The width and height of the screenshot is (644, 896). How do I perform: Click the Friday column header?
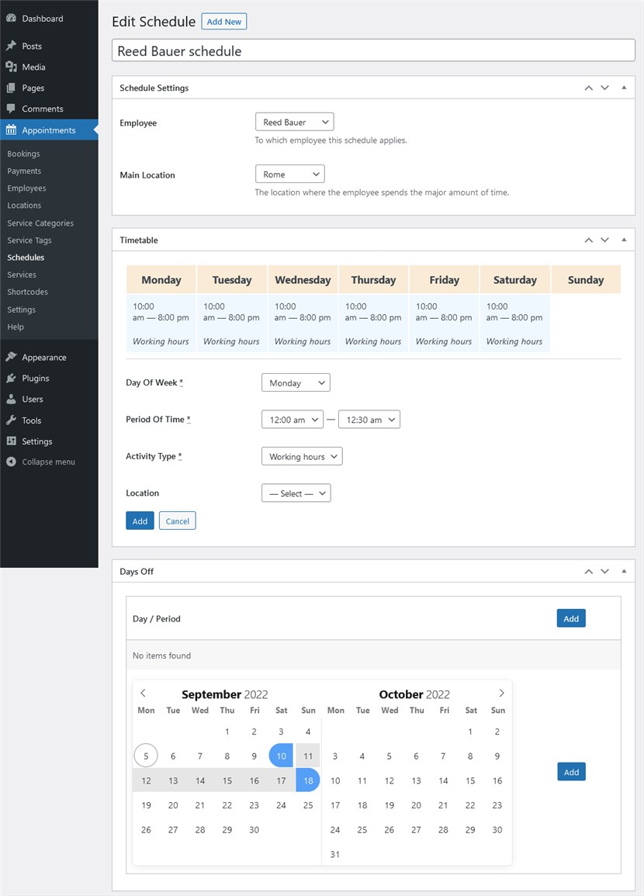tap(444, 279)
